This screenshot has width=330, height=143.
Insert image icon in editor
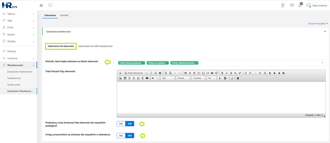[120, 78]
